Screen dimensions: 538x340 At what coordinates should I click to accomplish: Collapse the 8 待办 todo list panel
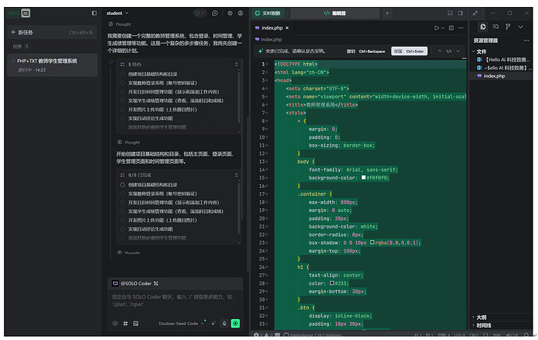click(x=237, y=64)
